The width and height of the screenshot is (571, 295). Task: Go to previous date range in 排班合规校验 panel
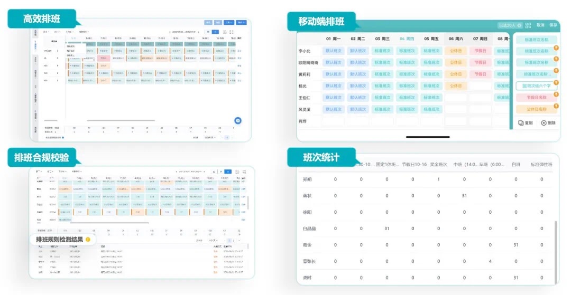click(177, 172)
